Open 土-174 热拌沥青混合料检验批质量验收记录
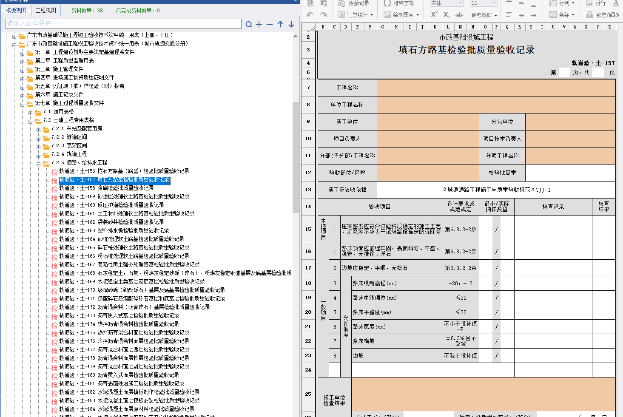Image resolution: width=623 pixels, height=417 pixels. (119, 324)
